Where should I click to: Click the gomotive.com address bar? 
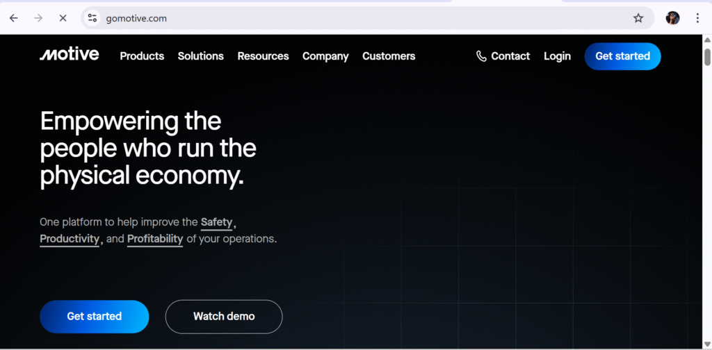coord(368,18)
